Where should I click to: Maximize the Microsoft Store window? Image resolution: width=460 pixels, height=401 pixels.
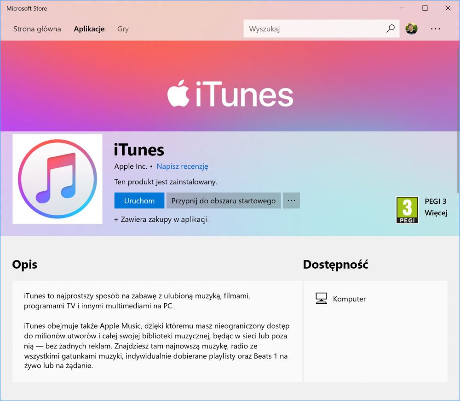coord(425,8)
